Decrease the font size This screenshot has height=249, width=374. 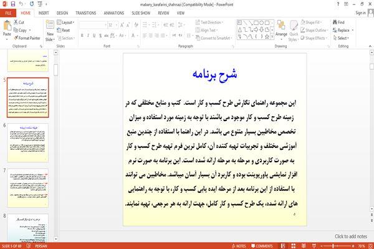tap(128, 25)
